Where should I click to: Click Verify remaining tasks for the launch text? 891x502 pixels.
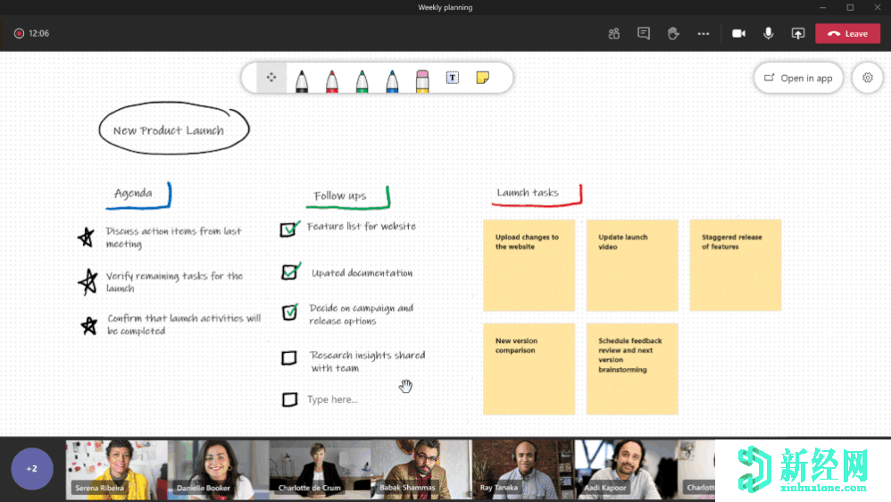click(x=174, y=281)
